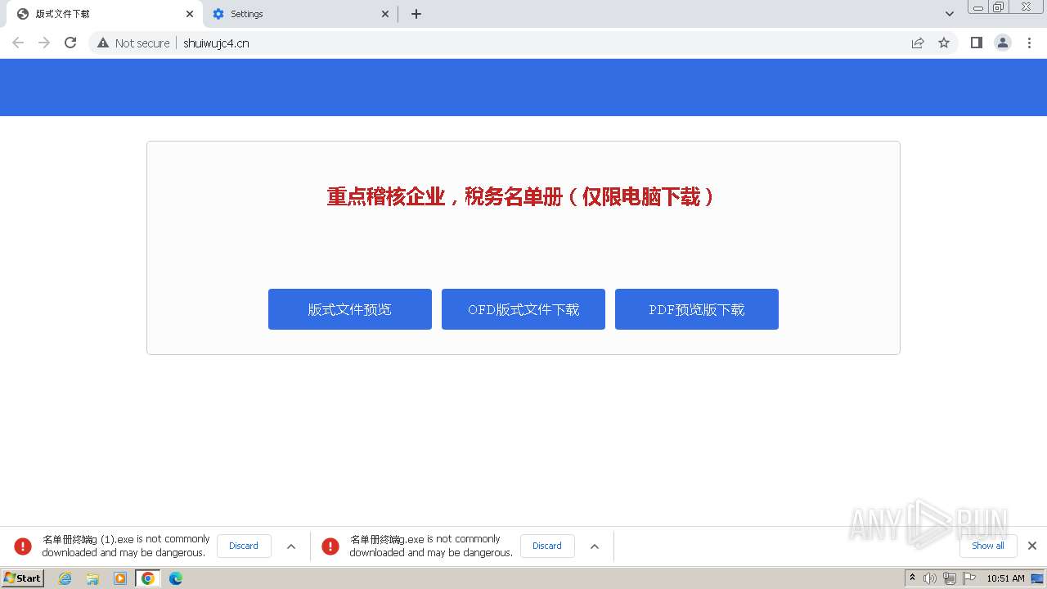Click the browser Back arrow
This screenshot has width=1047, height=589.
[18, 43]
